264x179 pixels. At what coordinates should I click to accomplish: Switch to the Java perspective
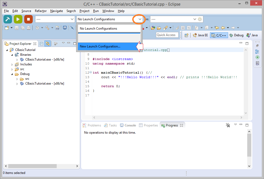pos(252,35)
